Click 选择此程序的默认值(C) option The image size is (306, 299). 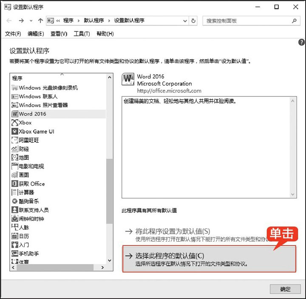click(x=209, y=259)
